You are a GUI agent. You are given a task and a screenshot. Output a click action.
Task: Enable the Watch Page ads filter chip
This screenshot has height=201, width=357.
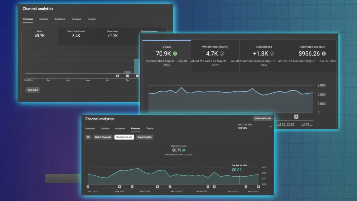pyautogui.click(x=103, y=137)
